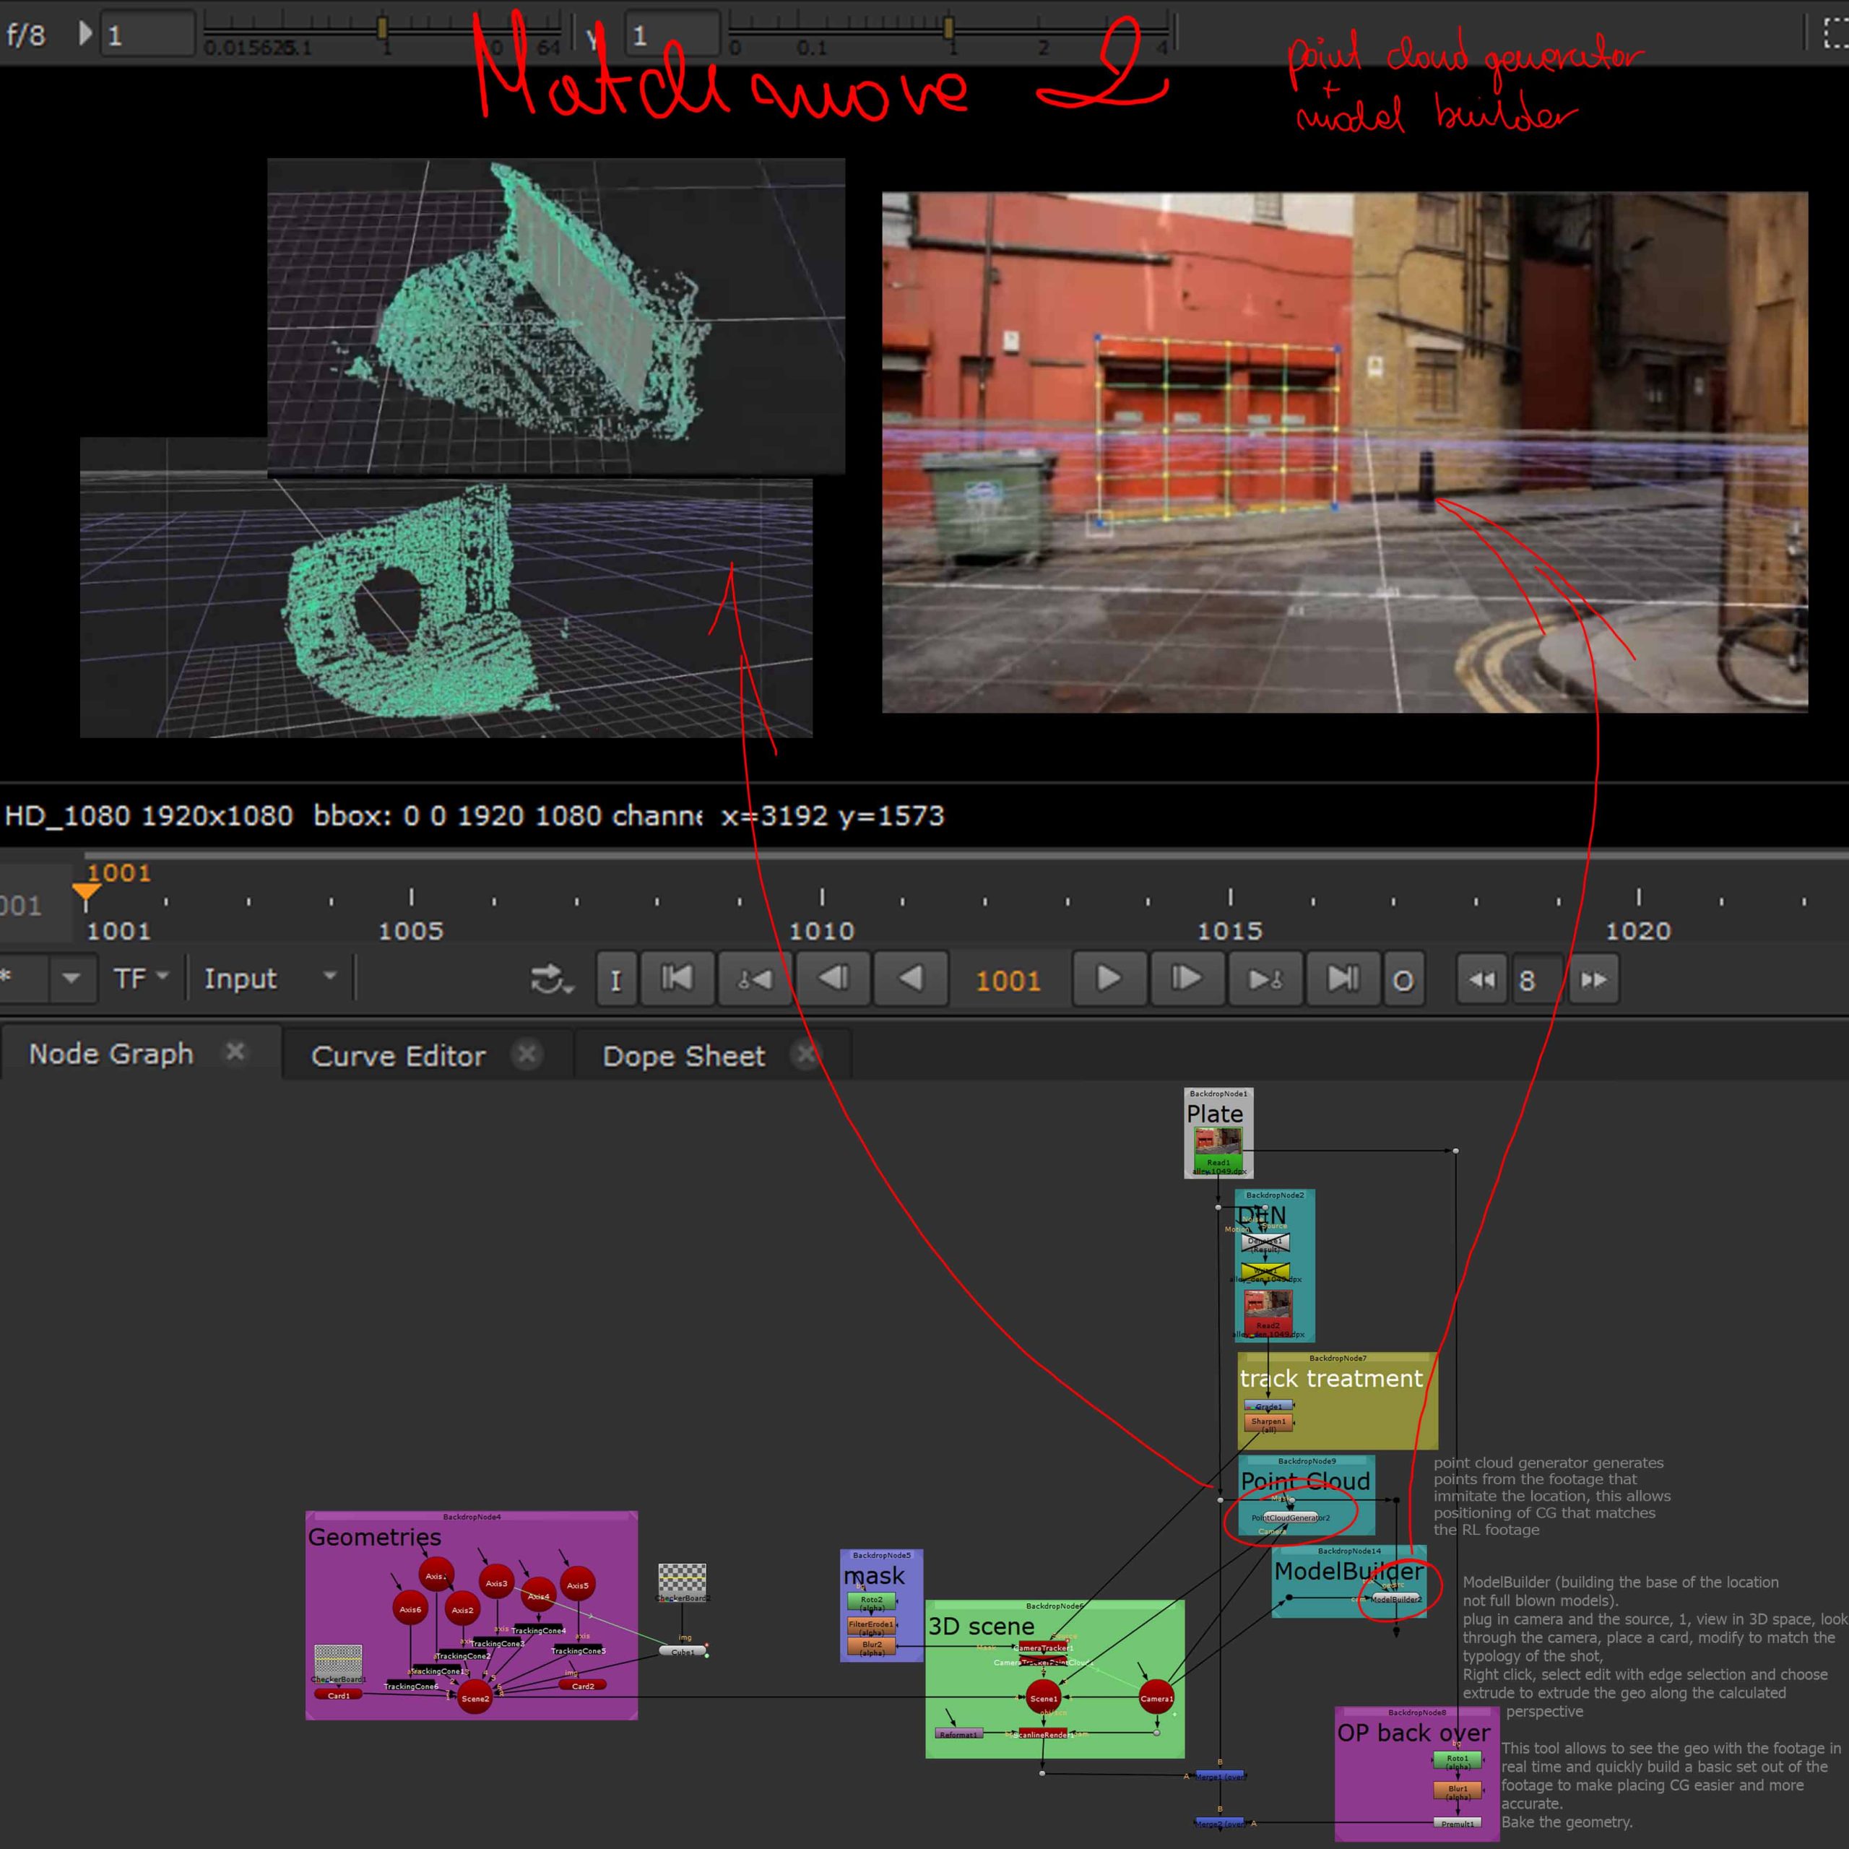Select the CameraTracker1 node
1849x1849 pixels.
(1043, 1647)
